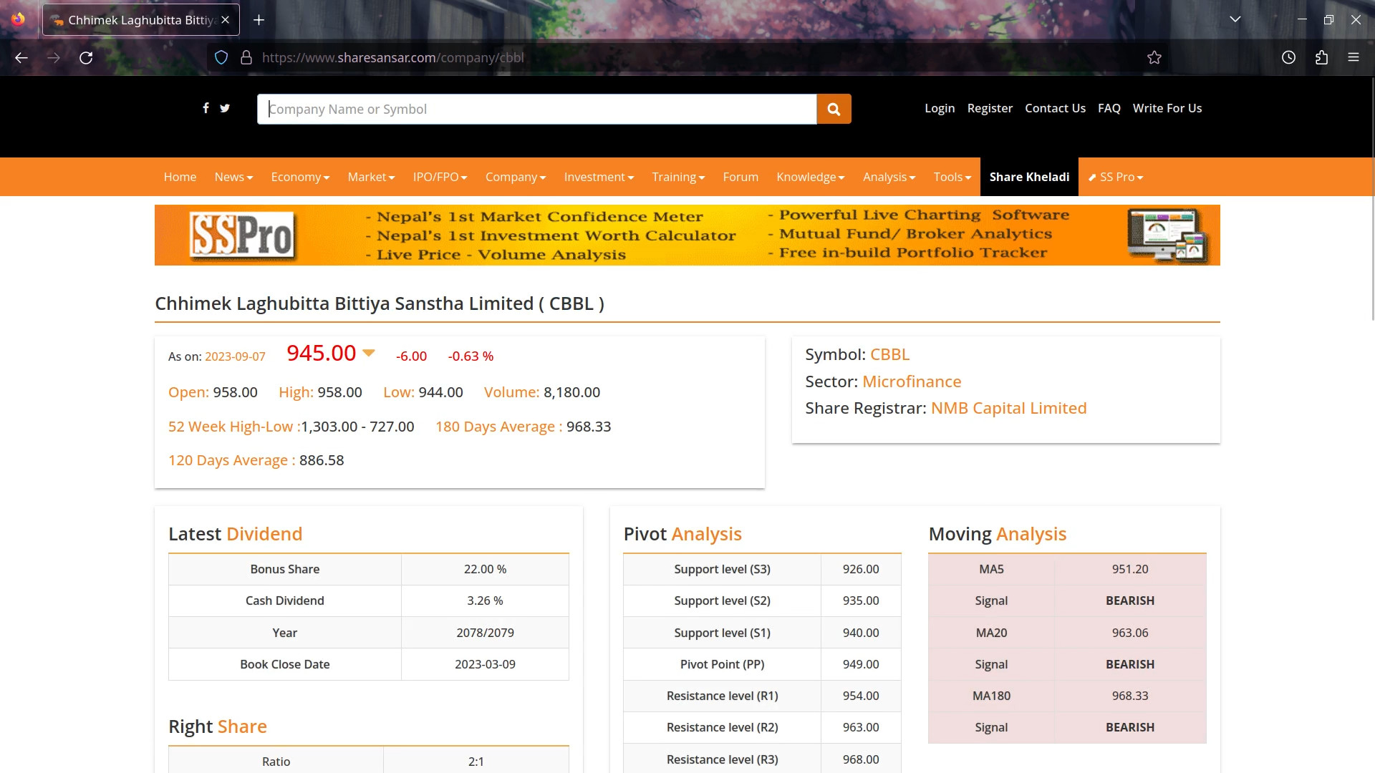The width and height of the screenshot is (1375, 773).
Task: Open the Twitter icon link
Action: (x=225, y=108)
